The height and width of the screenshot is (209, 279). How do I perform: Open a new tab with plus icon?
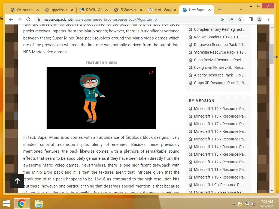pos(220,10)
